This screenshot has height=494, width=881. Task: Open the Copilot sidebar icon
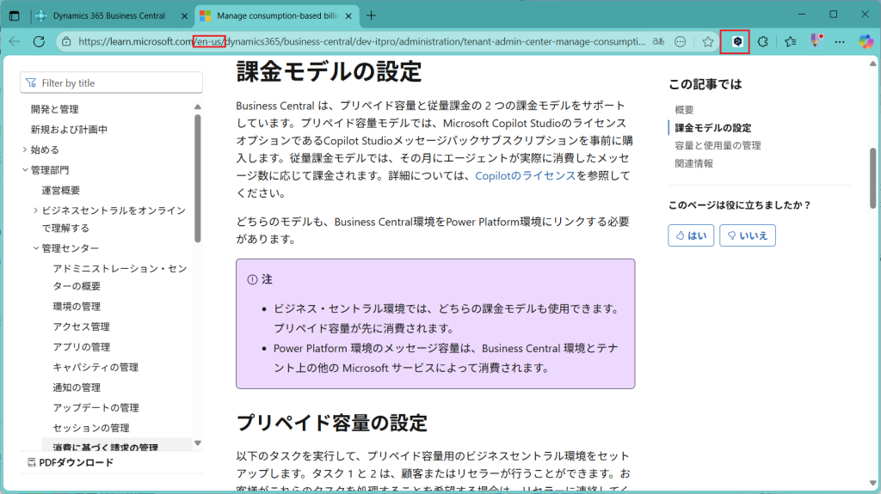[x=866, y=41]
